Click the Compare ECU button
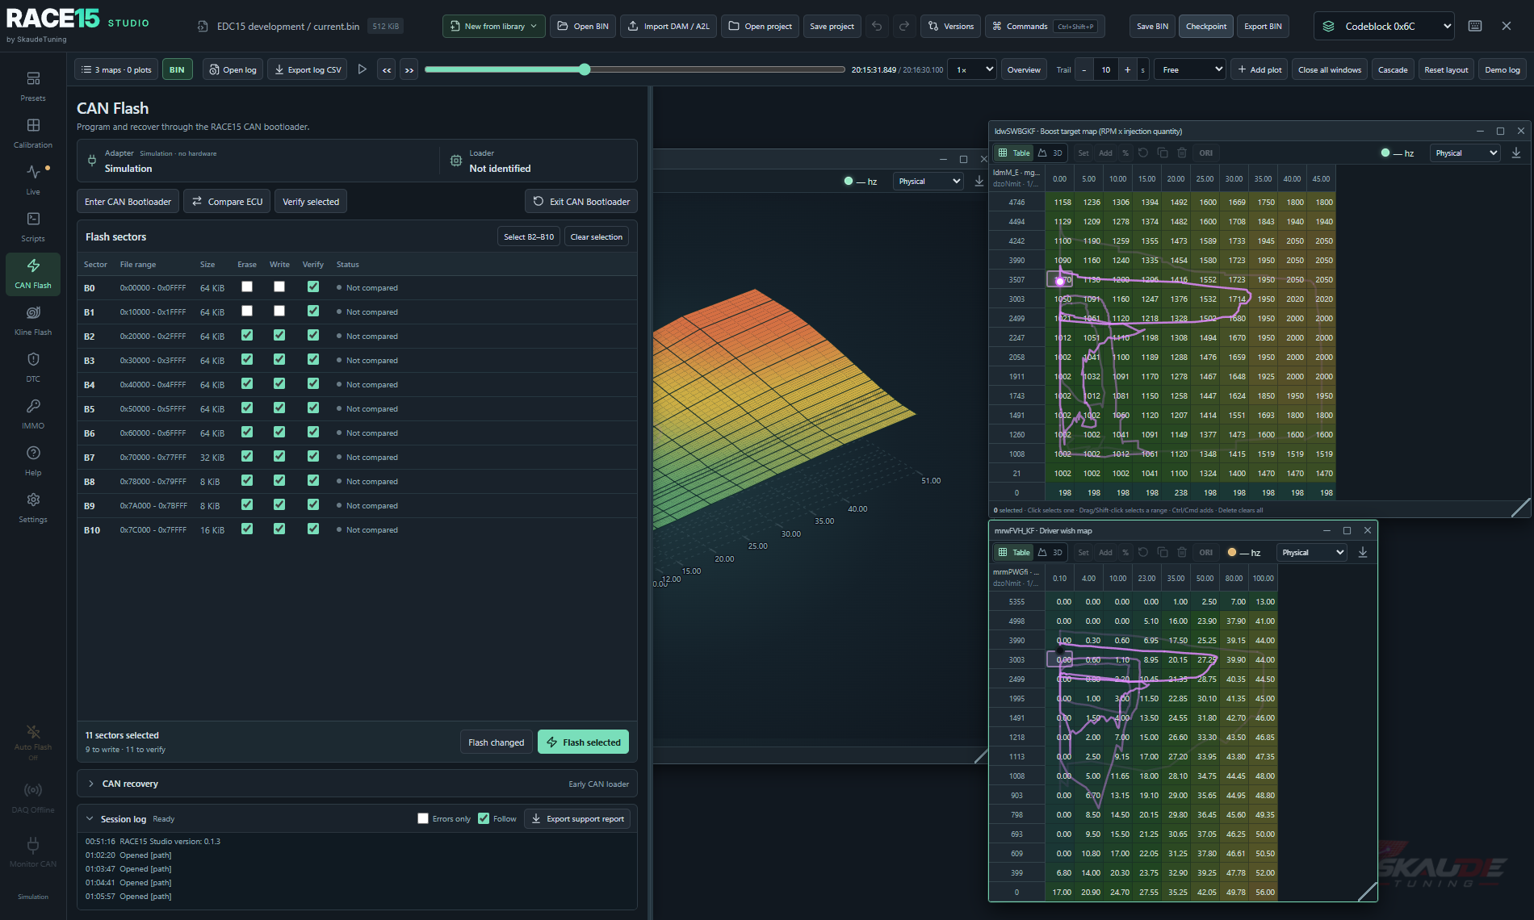The width and height of the screenshot is (1534, 920). (227, 201)
